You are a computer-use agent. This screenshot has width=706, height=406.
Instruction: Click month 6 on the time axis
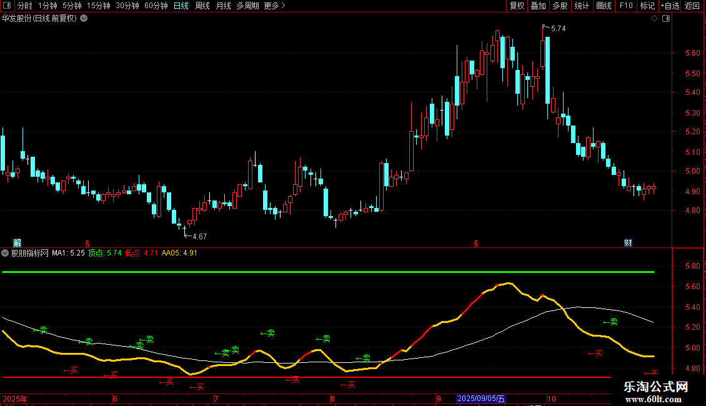pyautogui.click(x=115, y=399)
